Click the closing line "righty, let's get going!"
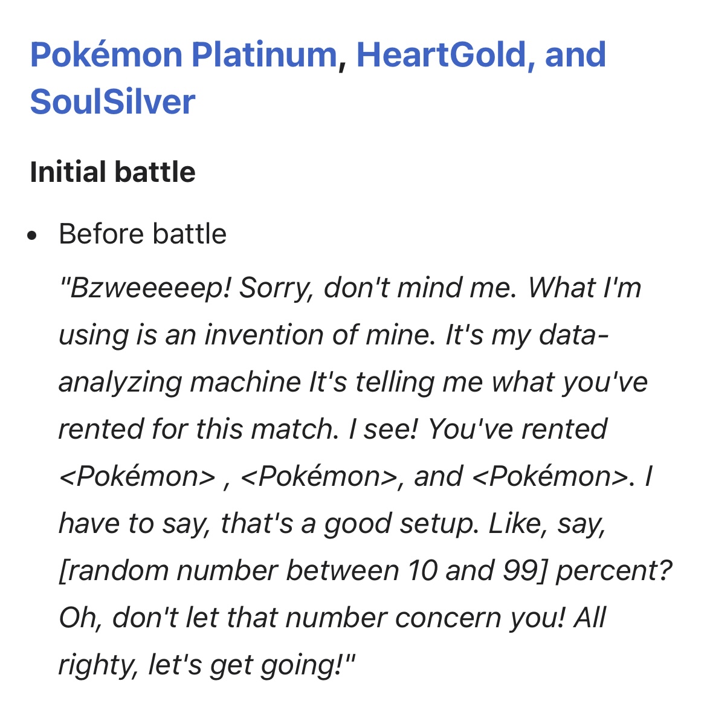The image size is (707, 704). pyautogui.click(x=207, y=665)
